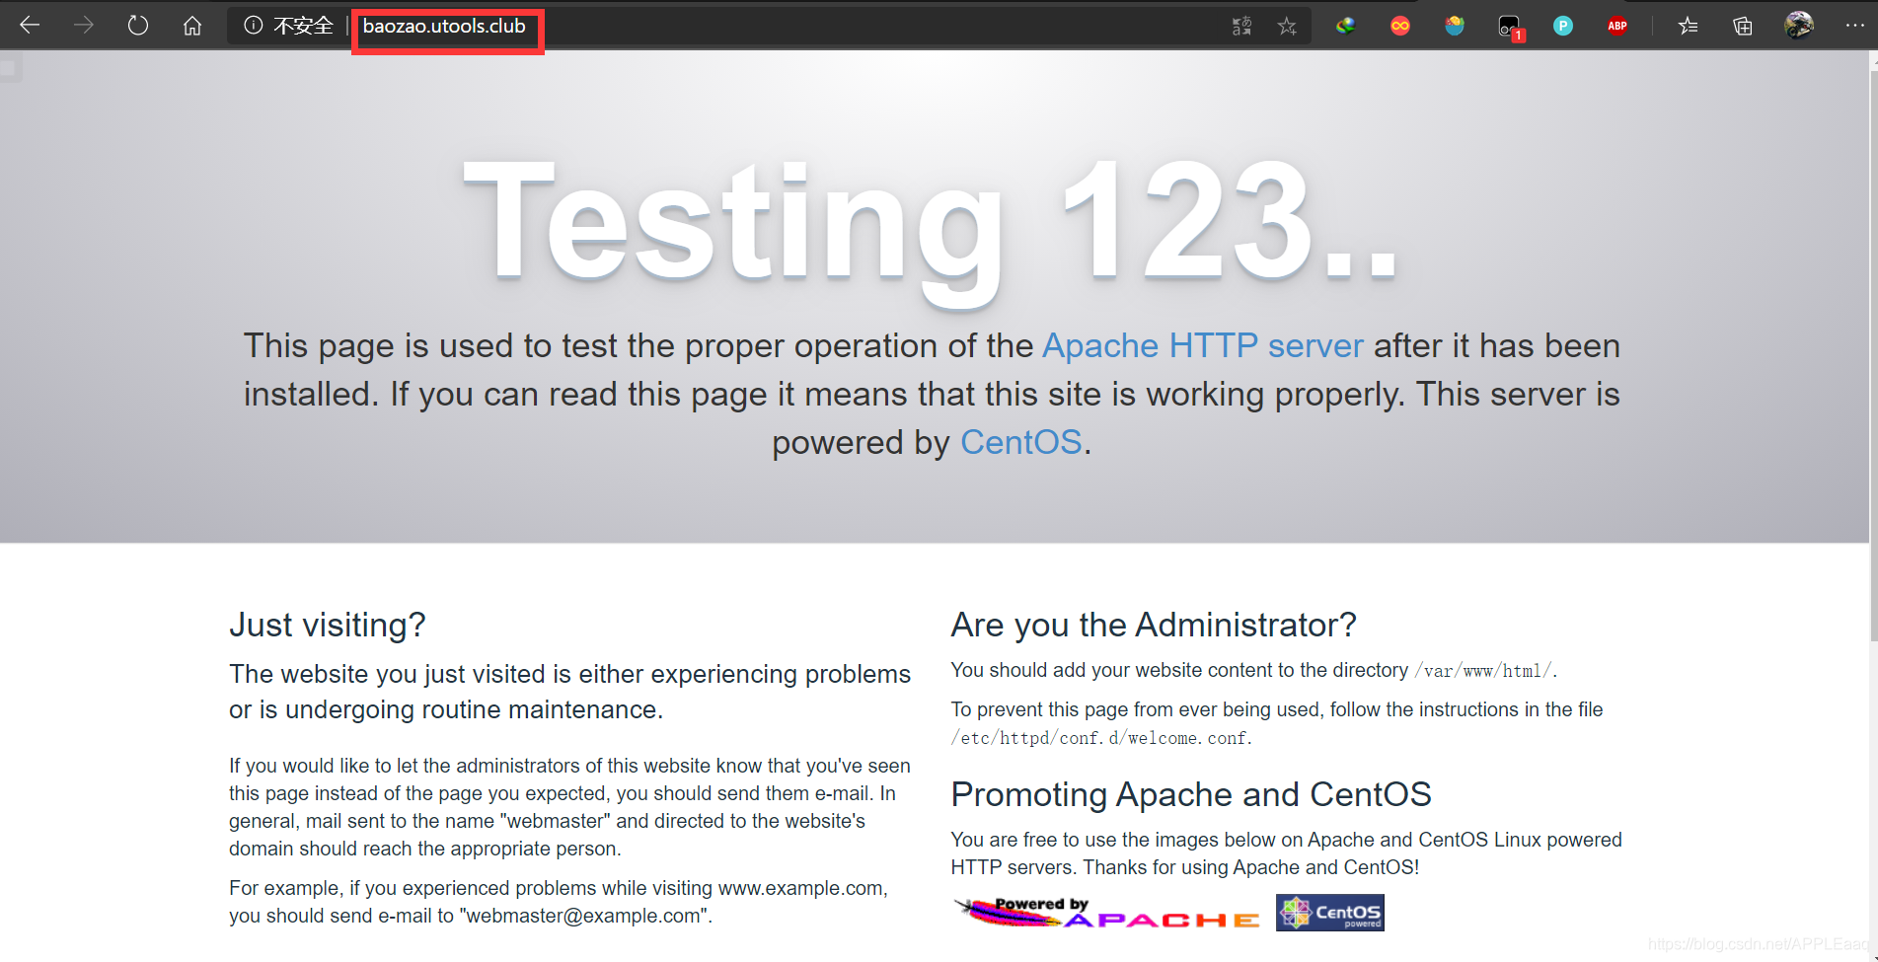Open the browser home page
1878x962 pixels.
(x=192, y=26)
